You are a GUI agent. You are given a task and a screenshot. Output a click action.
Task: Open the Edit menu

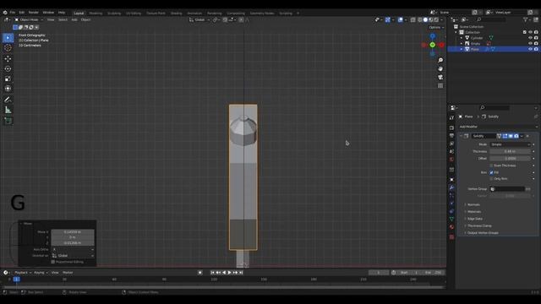coord(22,13)
